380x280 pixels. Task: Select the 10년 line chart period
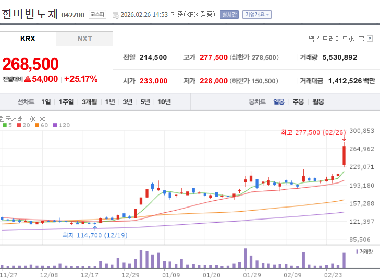tap(164, 102)
